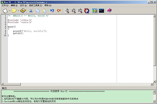Open a file with the yellow folder icon
Viewport: 157px width, 104px height.
14,11
